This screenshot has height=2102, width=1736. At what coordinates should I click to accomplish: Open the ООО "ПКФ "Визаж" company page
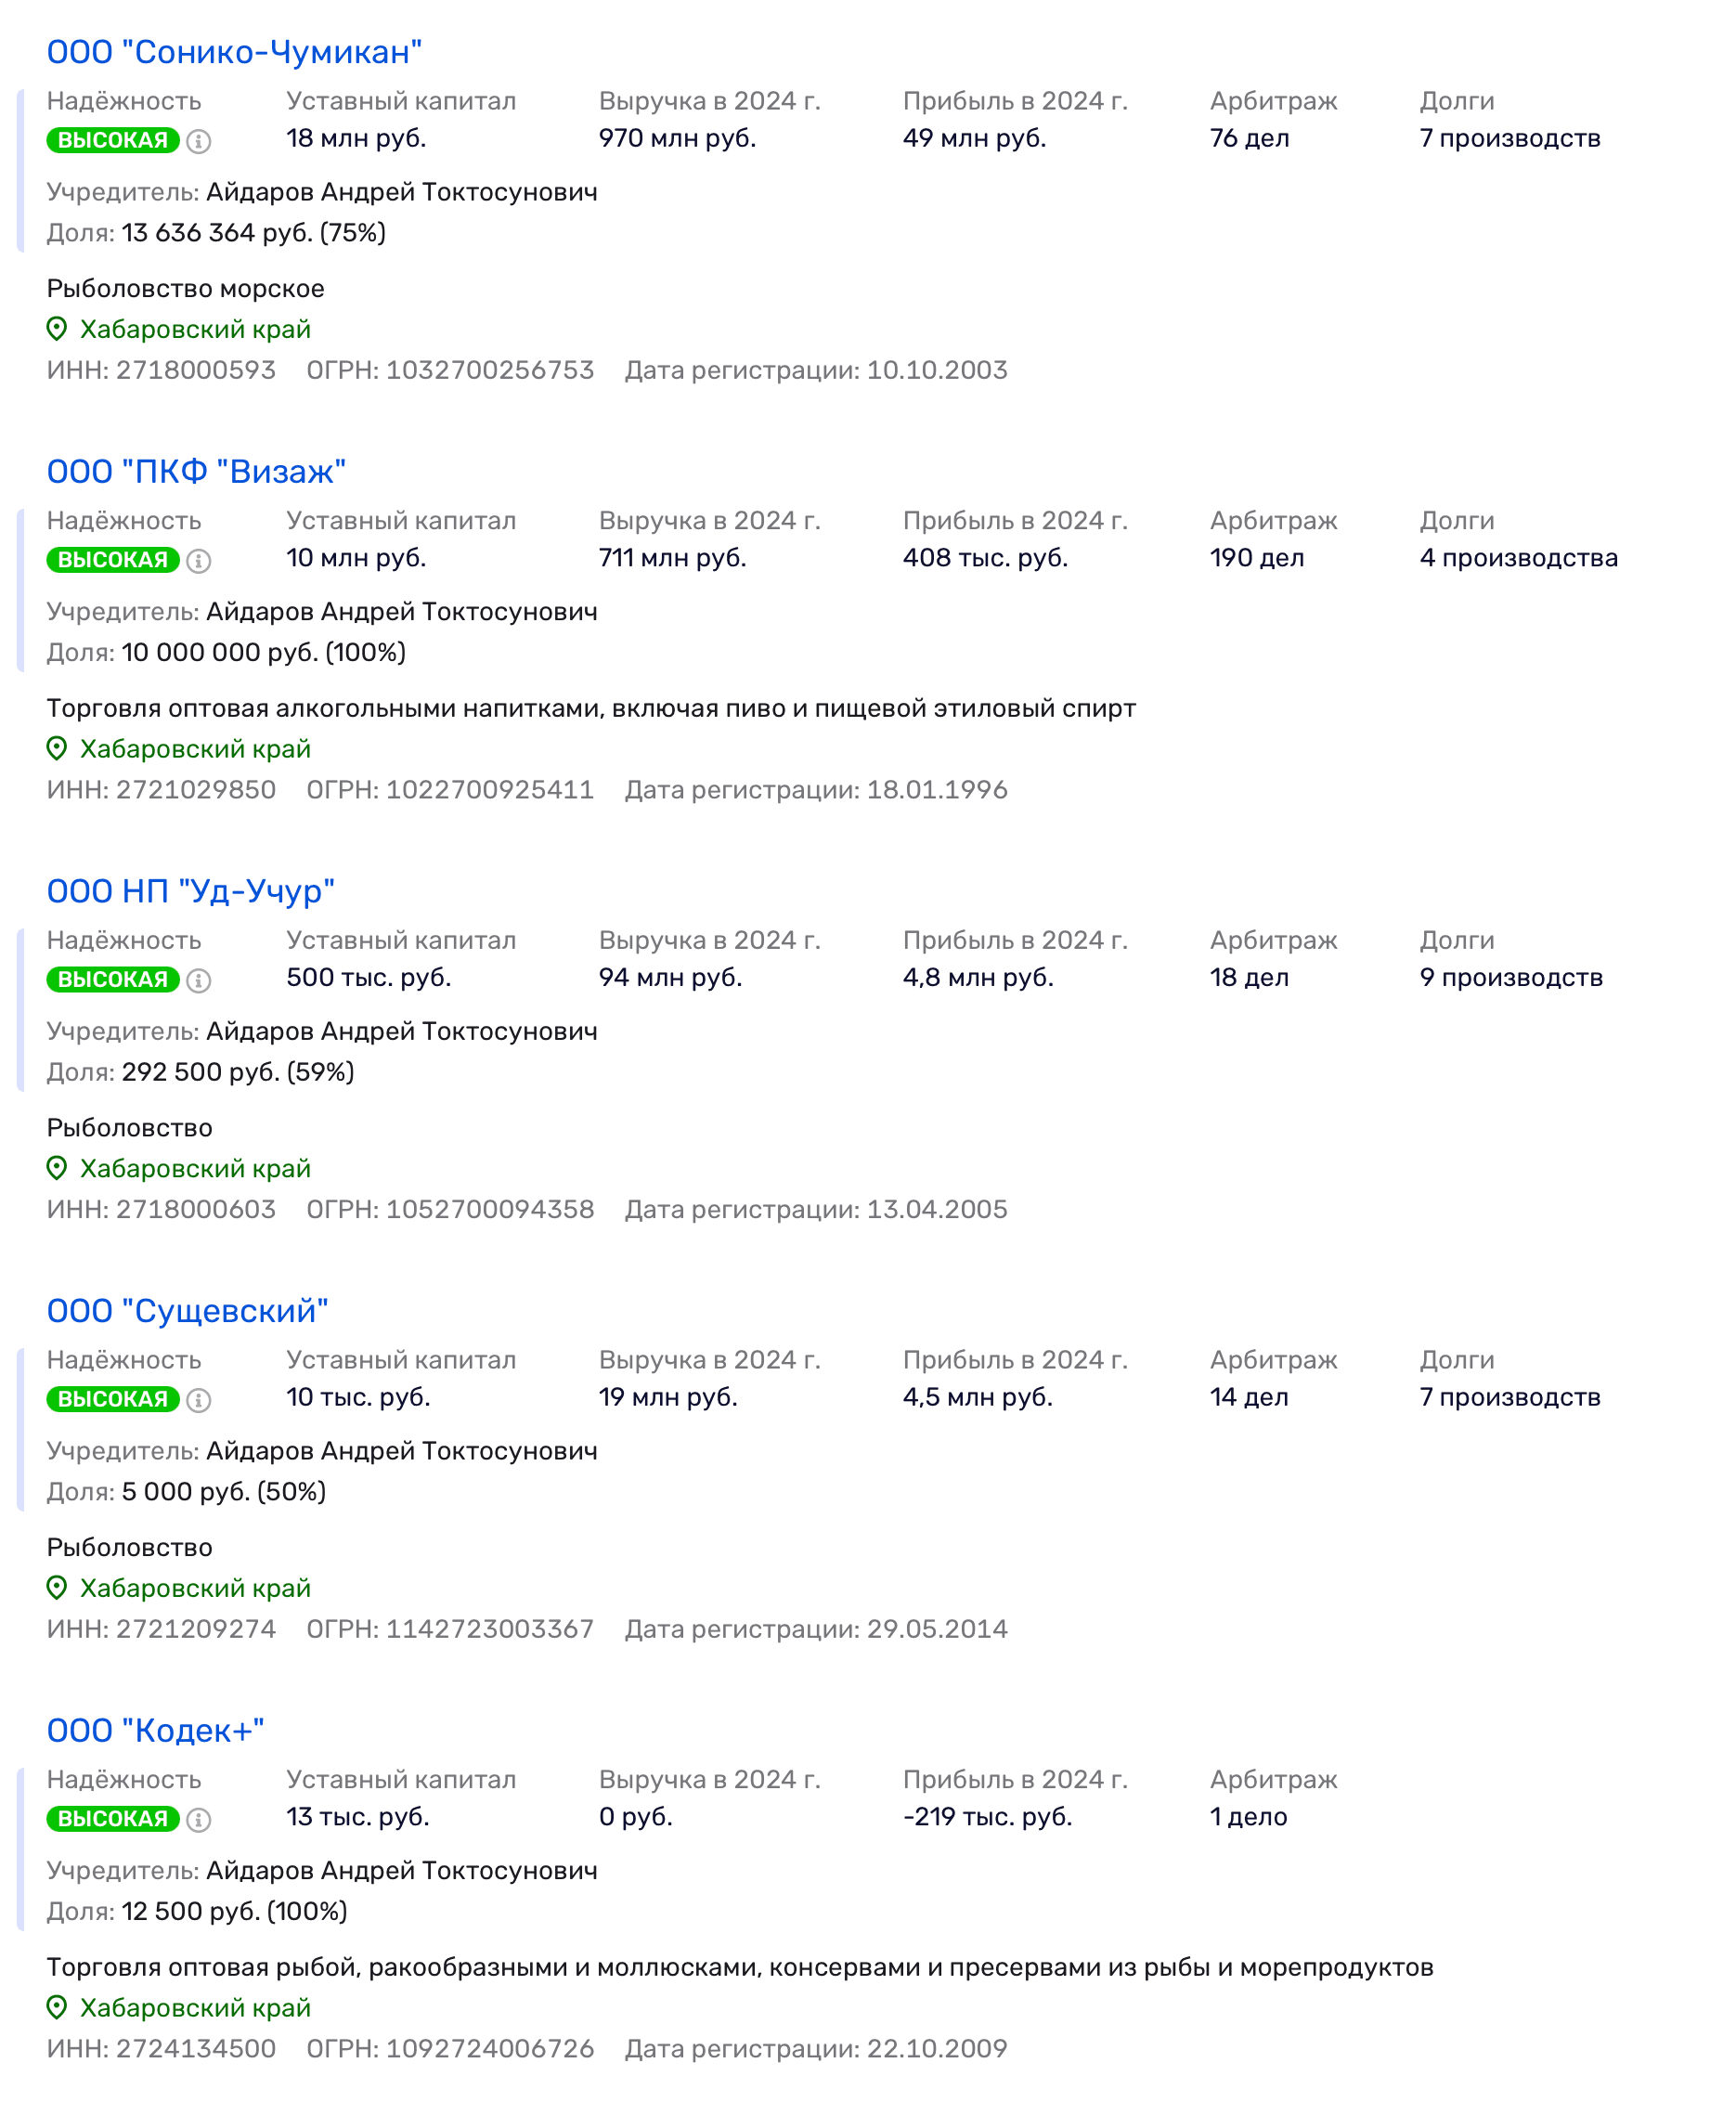pyautogui.click(x=196, y=471)
